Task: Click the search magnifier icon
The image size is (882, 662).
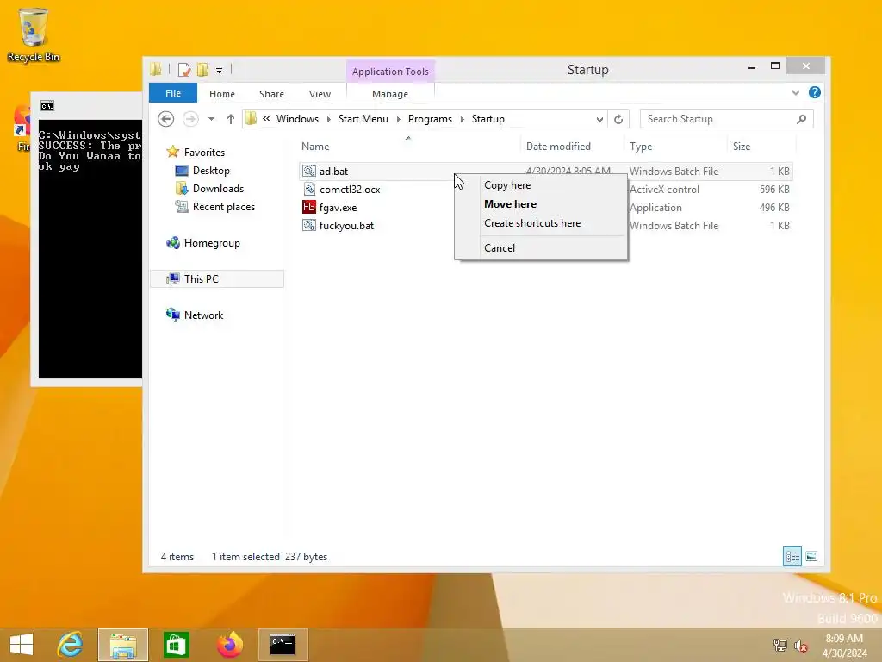Action: tap(802, 119)
